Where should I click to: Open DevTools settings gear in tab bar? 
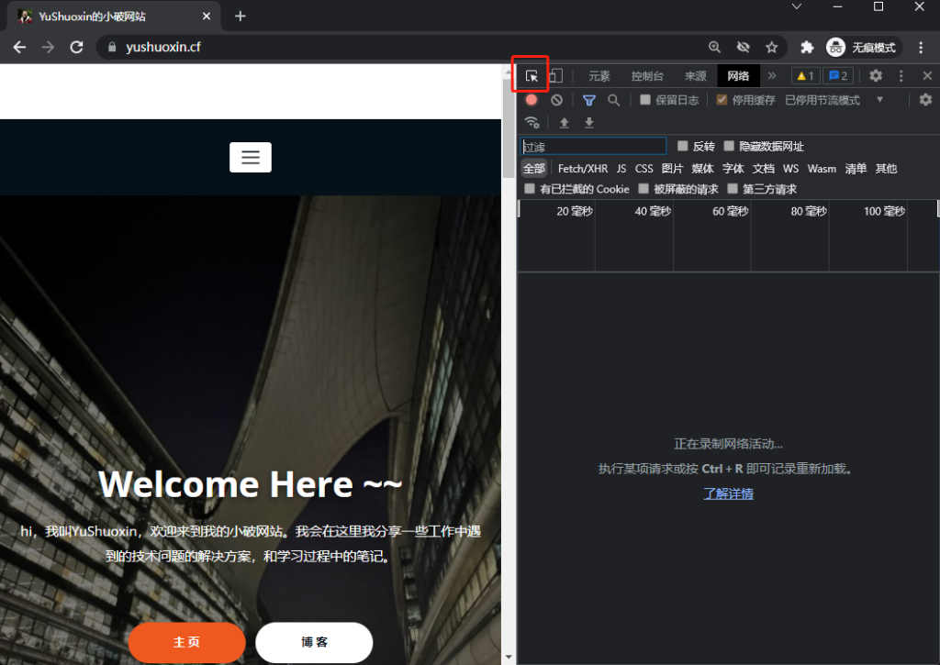tap(876, 76)
